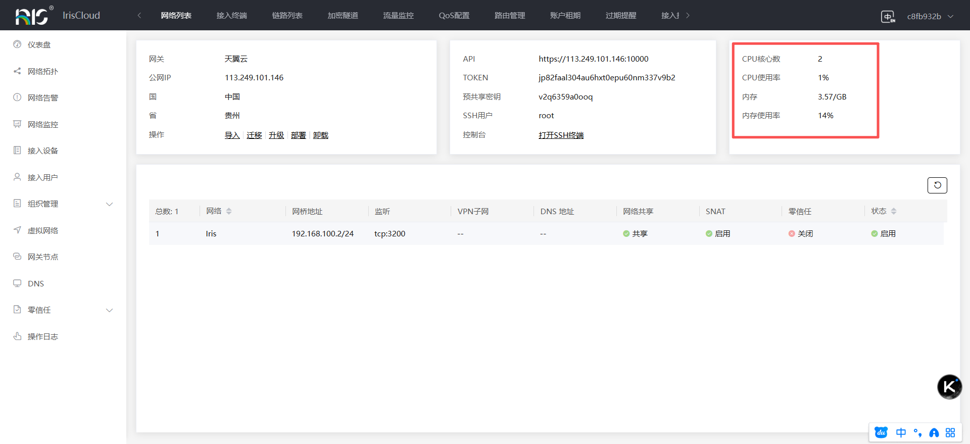
Task: Click the 网关节点 gateway node icon
Action: 17,257
